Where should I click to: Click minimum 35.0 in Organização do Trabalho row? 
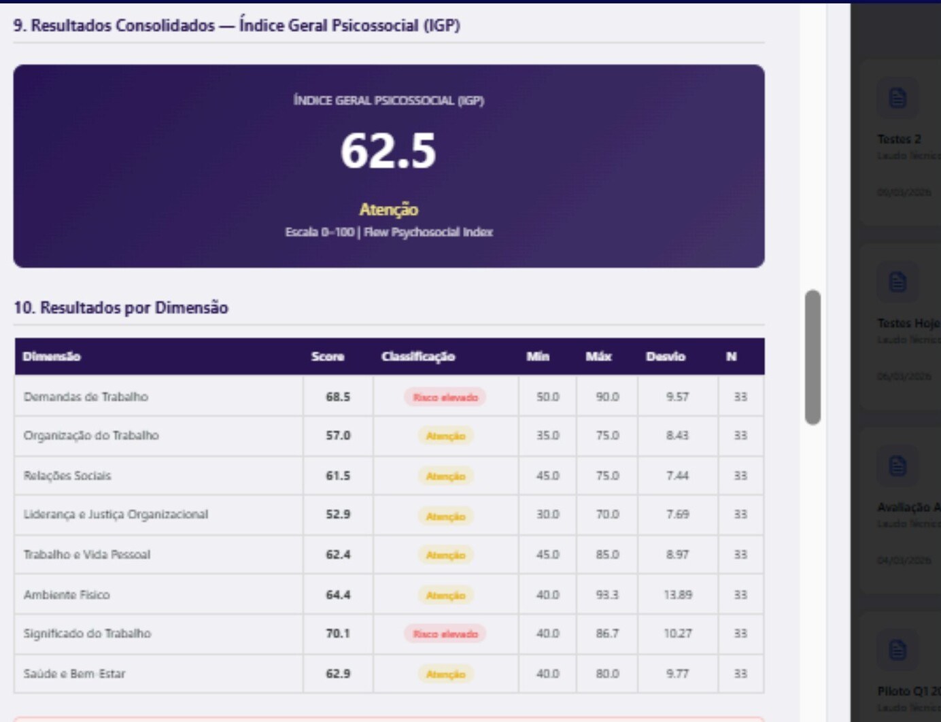tap(547, 436)
